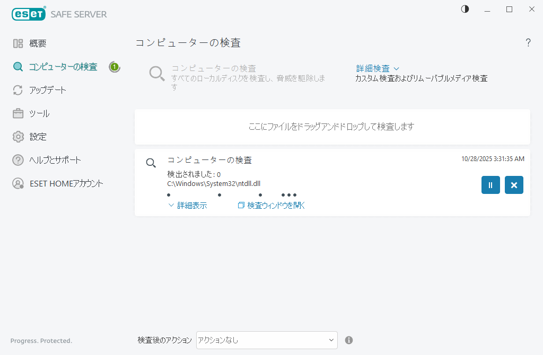
Task: Cancel the scan with the X button
Action: click(514, 185)
